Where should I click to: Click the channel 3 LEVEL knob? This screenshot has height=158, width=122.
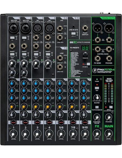[37, 134]
